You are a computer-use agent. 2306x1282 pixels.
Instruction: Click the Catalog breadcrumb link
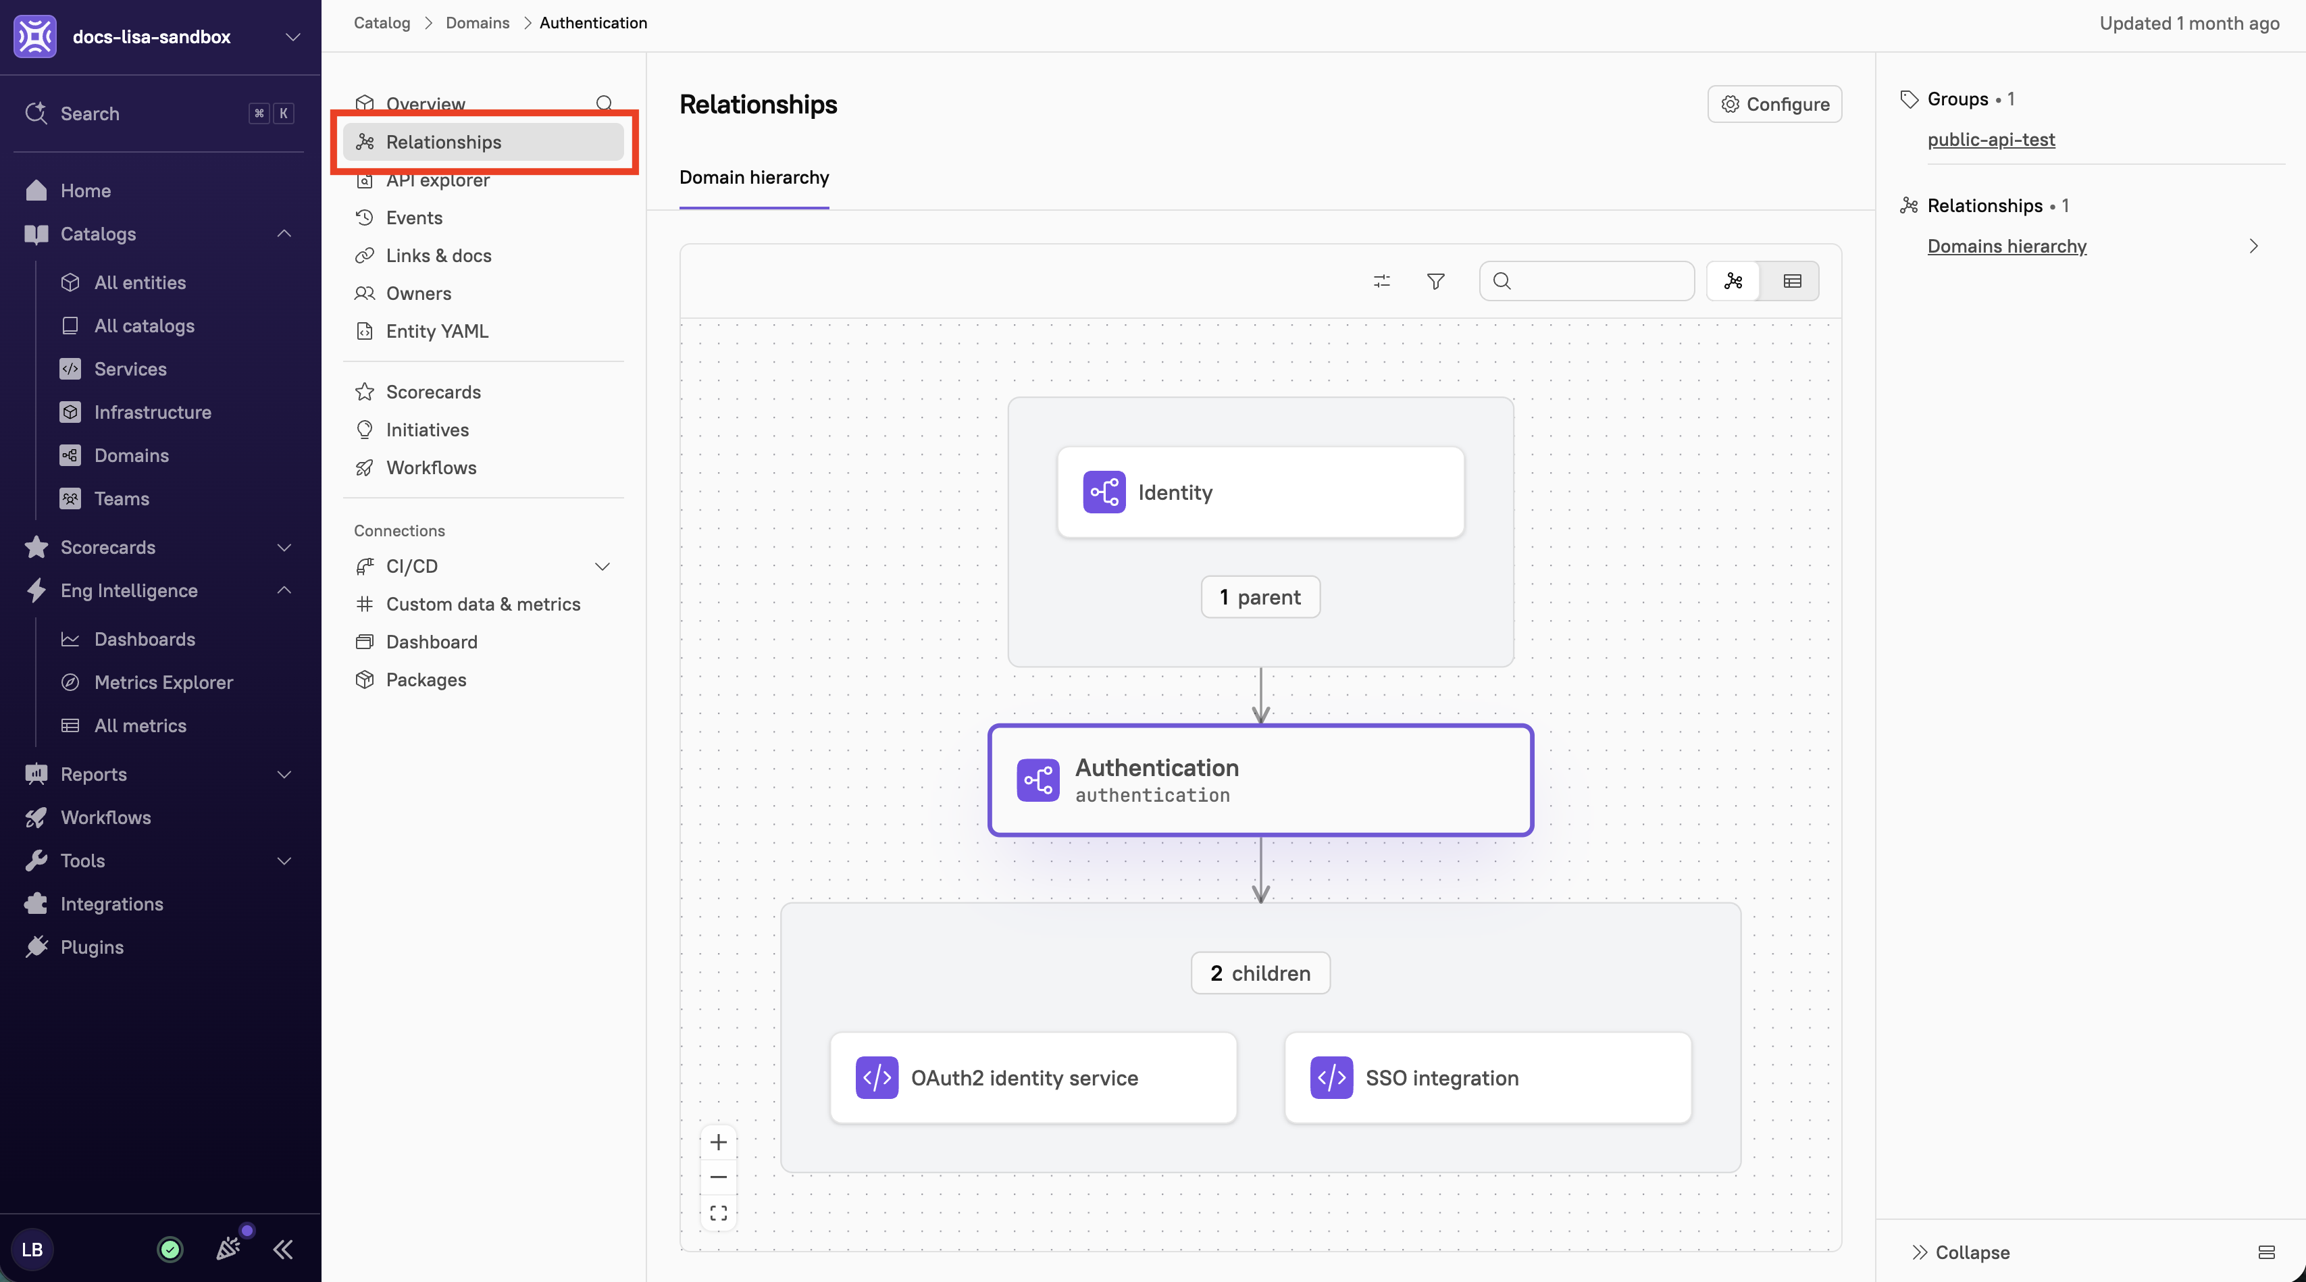coord(382,22)
